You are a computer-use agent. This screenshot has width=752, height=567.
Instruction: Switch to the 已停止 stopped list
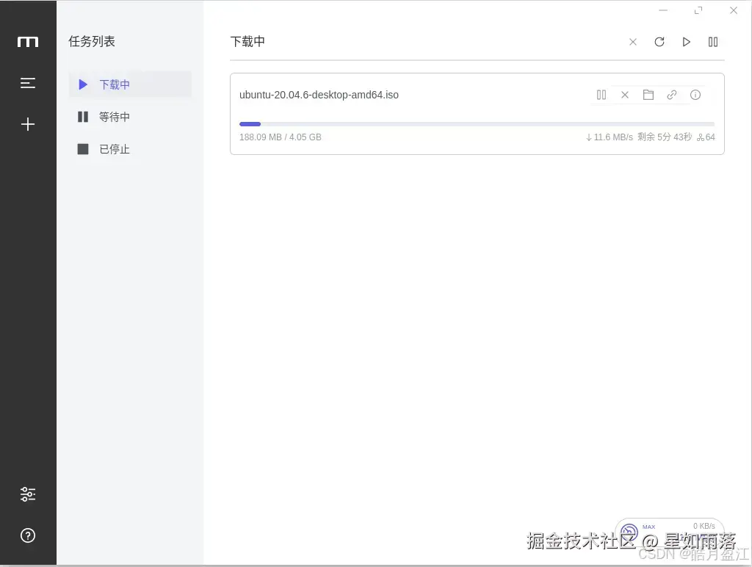click(115, 149)
